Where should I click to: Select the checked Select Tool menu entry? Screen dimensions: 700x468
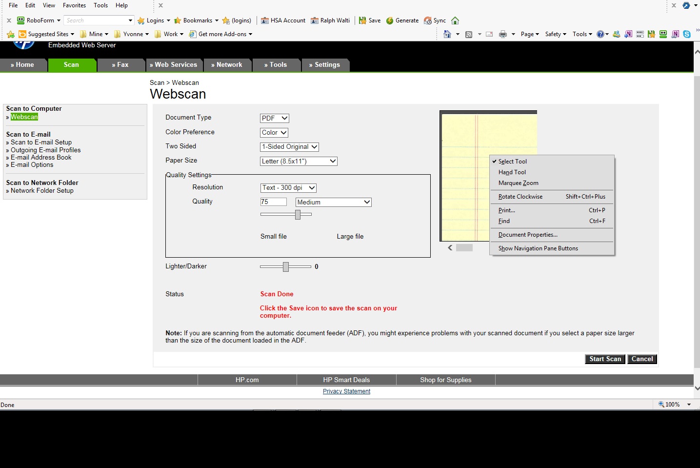(x=512, y=162)
